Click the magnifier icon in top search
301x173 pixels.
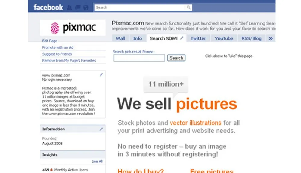(x=188, y=7)
